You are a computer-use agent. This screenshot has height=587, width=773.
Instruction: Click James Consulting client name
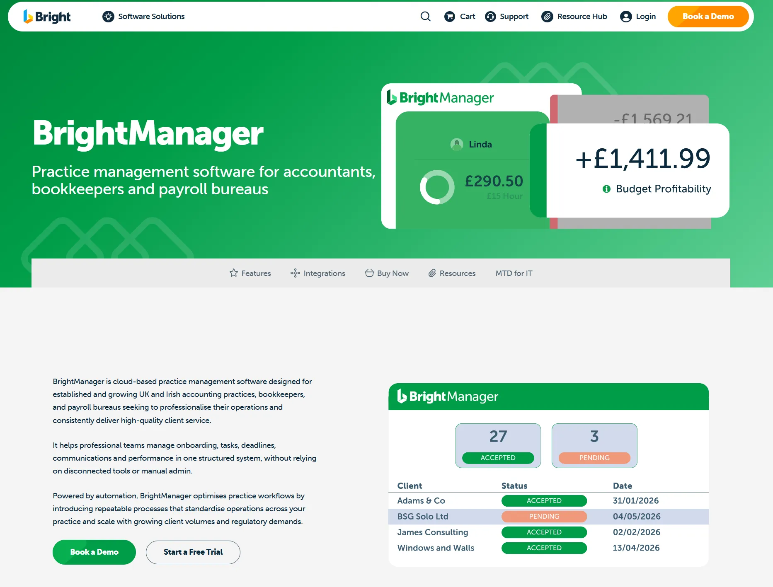point(433,532)
